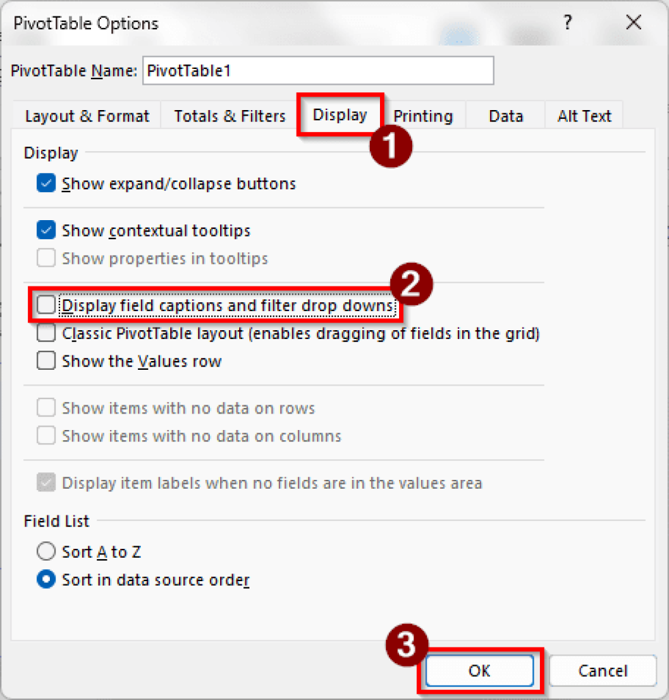Viewport: 669px width, 700px height.
Task: Select Sort A to Z ordering
Action: [x=45, y=551]
